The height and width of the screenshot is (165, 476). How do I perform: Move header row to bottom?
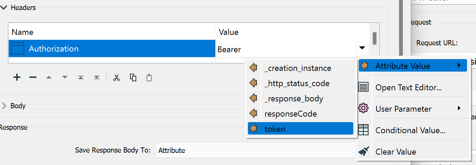tap(97, 77)
